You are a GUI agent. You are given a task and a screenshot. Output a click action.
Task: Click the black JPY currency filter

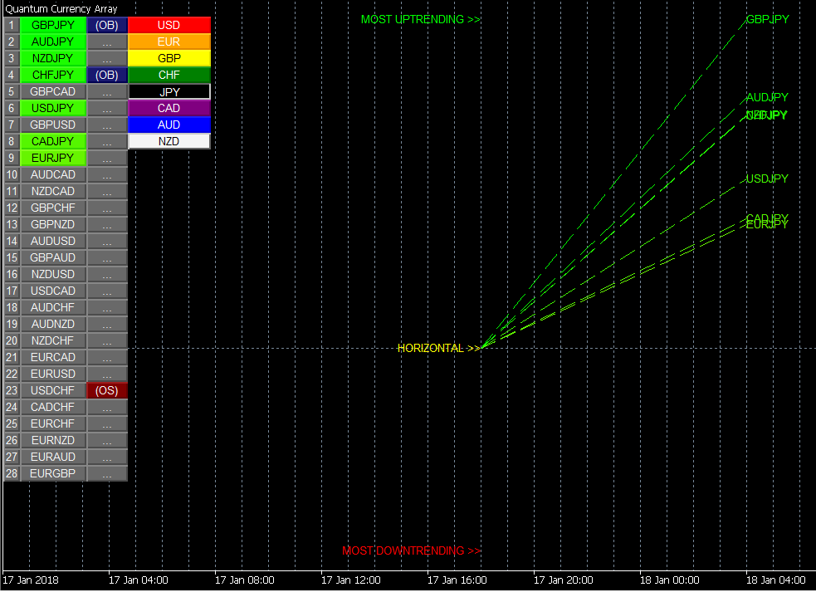pyautogui.click(x=169, y=91)
